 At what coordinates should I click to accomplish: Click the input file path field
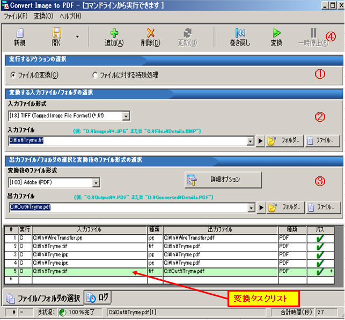point(128,140)
